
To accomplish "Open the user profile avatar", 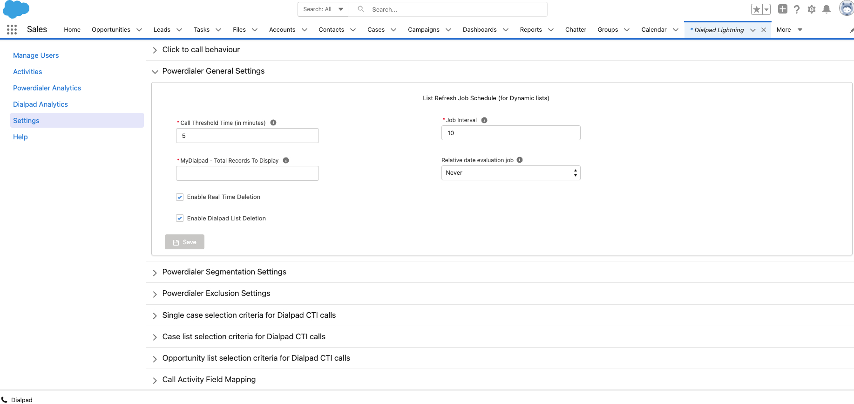I will click(847, 8).
